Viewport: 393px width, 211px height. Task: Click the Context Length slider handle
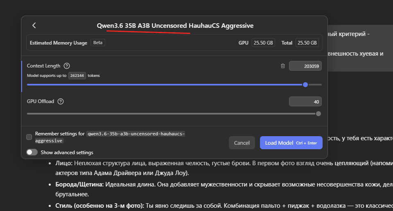coord(305,85)
